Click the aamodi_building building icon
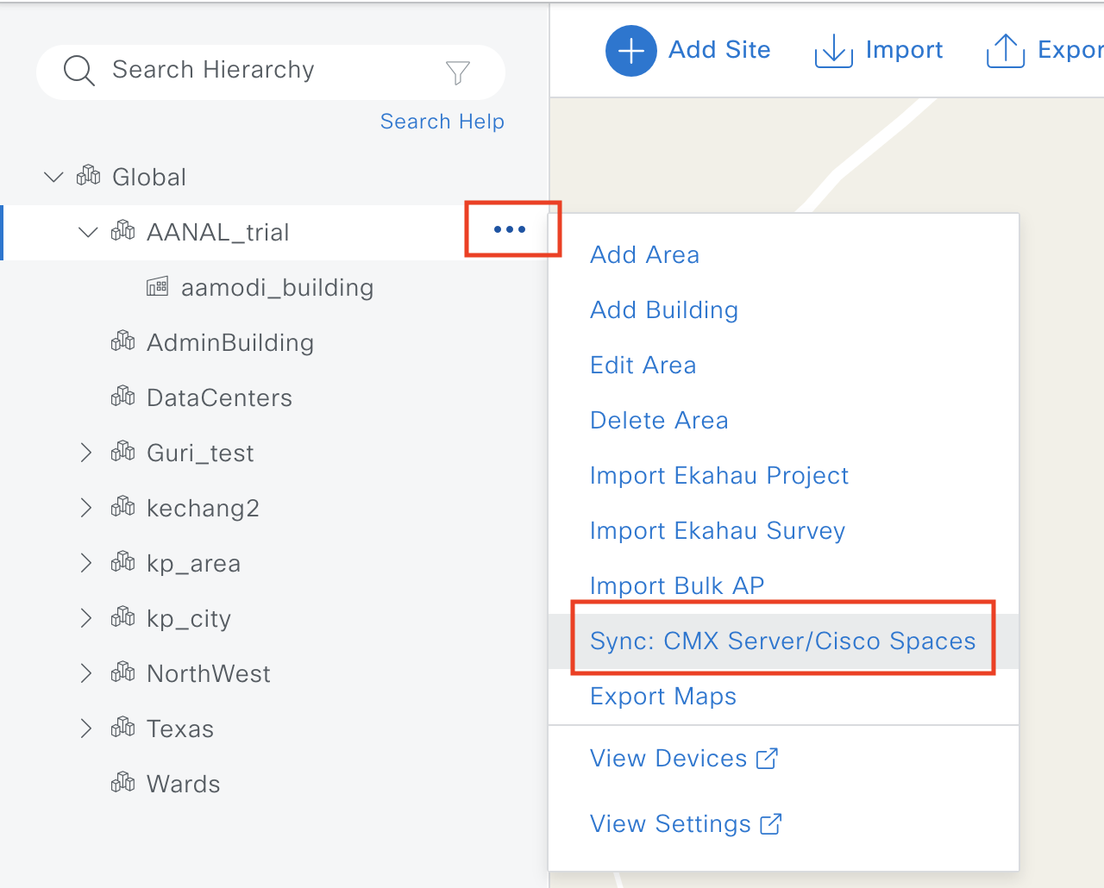Viewport: 1104px width, 888px height. click(x=158, y=286)
